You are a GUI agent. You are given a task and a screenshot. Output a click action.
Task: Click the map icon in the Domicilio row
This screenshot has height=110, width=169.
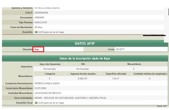point(36,32)
